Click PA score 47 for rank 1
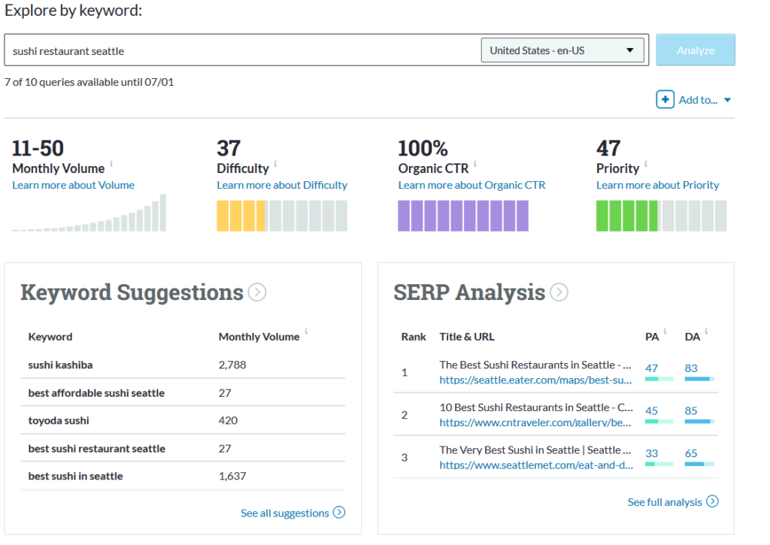Viewport: 770px width, 545px height. coord(652,368)
